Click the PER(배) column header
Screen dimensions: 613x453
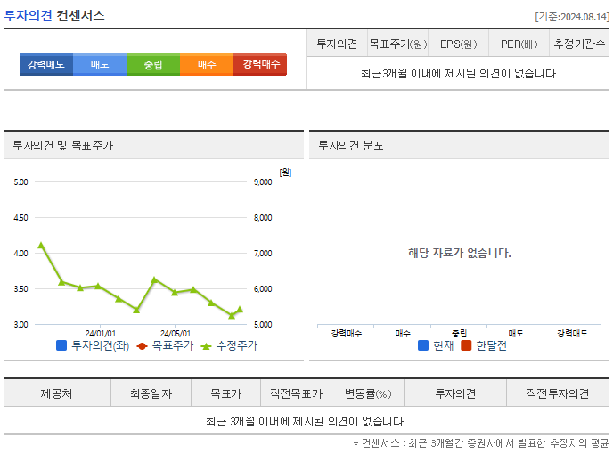pos(519,44)
